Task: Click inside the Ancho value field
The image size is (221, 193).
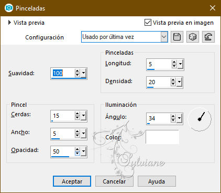Action: (x=62, y=134)
